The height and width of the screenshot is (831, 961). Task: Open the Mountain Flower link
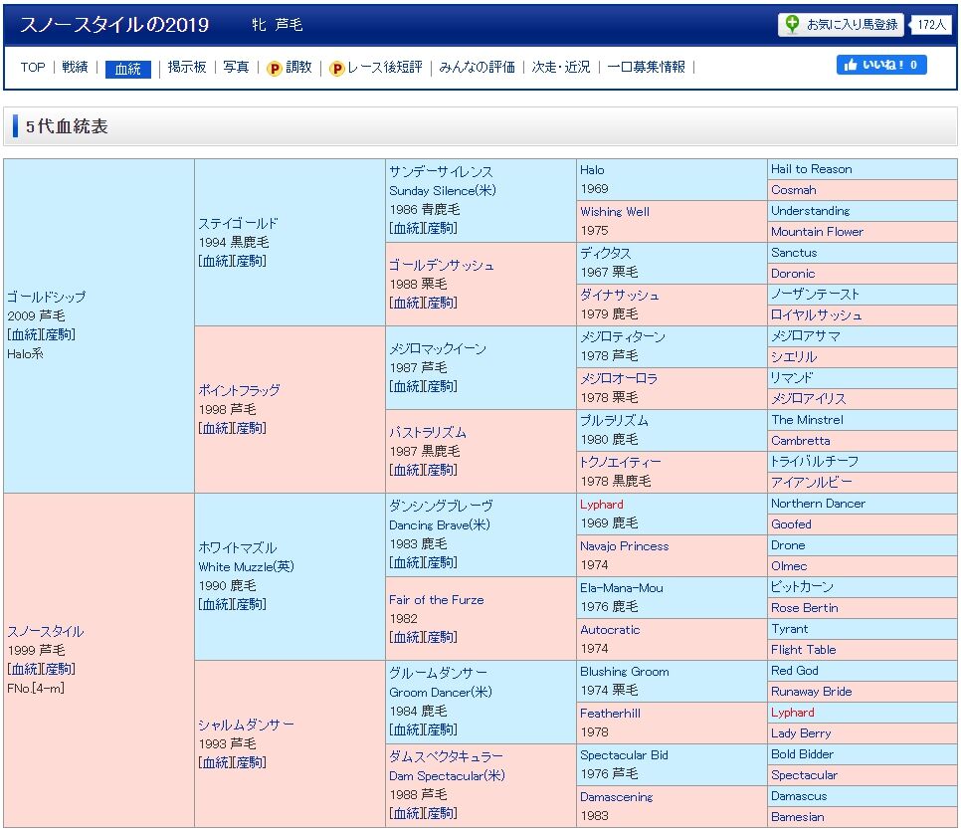pyautogui.click(x=817, y=231)
